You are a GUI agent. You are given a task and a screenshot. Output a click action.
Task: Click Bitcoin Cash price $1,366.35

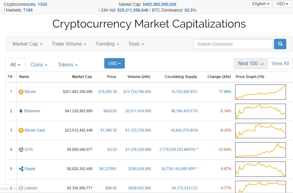pos(109,130)
